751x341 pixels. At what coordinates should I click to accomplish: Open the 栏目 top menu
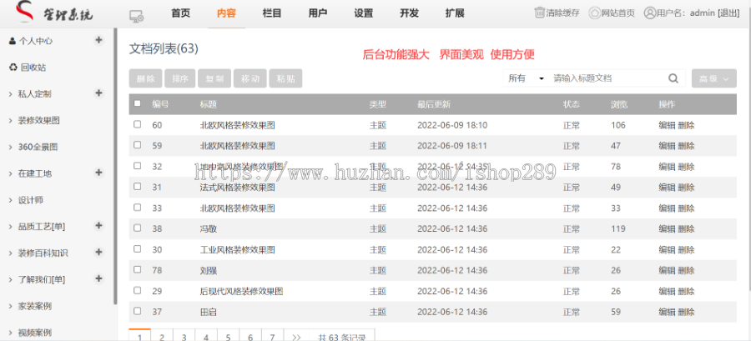pos(272,13)
